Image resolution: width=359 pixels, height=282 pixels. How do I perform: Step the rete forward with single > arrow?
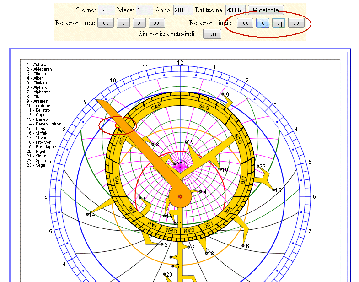[x=139, y=23]
